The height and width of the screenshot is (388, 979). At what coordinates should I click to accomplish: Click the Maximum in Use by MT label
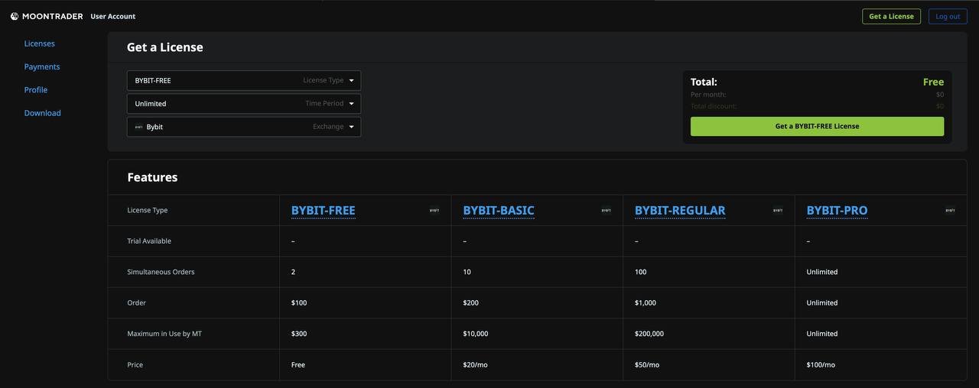point(164,334)
